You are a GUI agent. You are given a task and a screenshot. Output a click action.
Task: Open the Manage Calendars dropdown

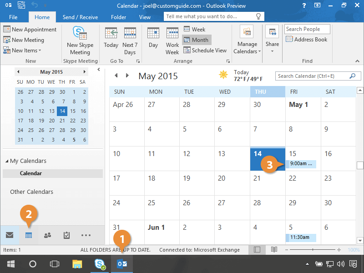(x=247, y=42)
